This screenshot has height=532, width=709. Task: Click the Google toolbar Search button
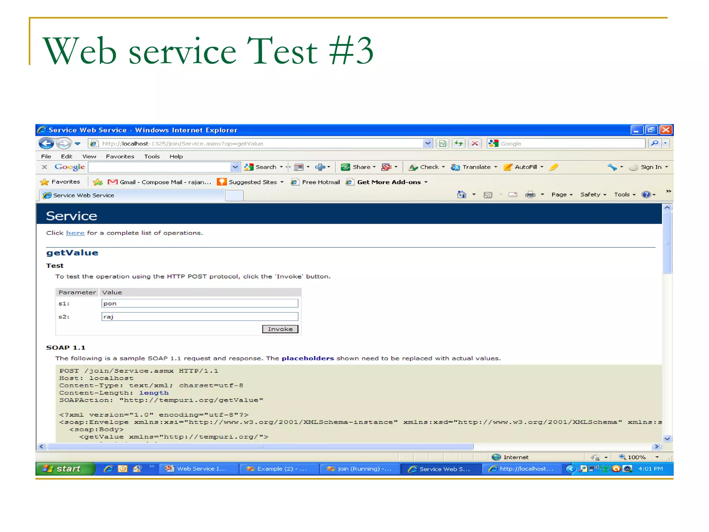click(261, 167)
